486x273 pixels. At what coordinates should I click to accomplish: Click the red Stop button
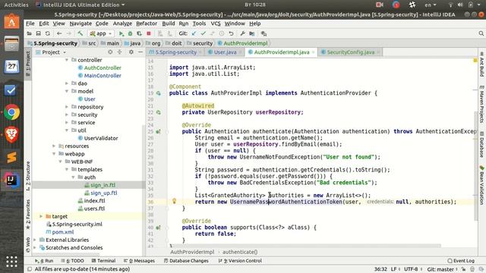(x=149, y=33)
